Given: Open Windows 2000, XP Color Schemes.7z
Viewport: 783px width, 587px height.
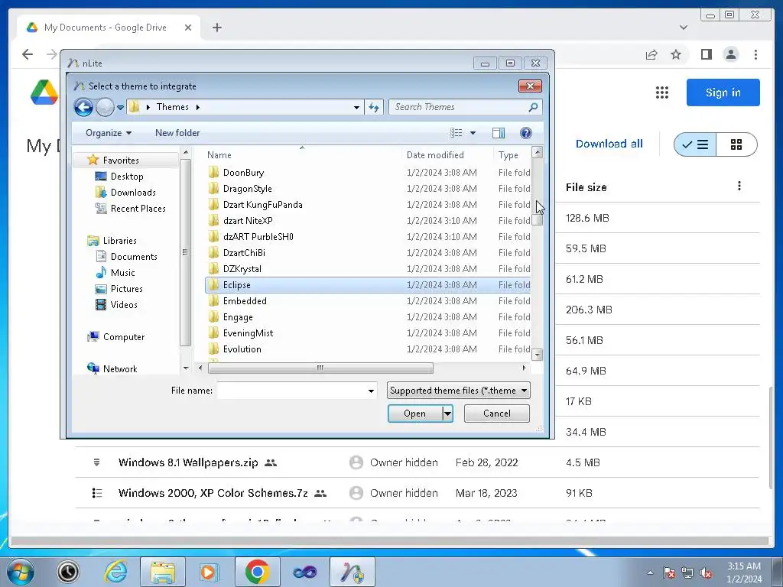Looking at the screenshot, I should point(213,493).
